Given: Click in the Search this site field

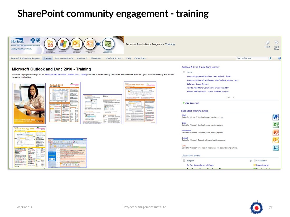Looking at the screenshot, I should [252, 58].
